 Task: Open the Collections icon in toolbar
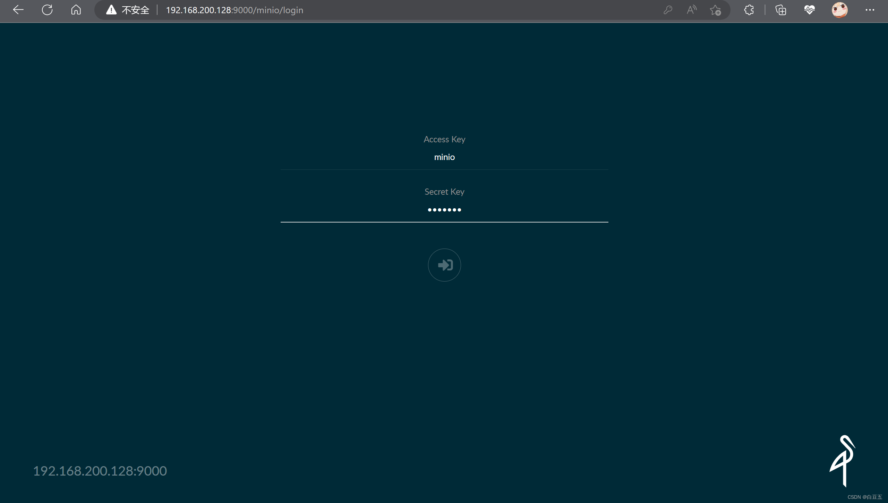[780, 10]
